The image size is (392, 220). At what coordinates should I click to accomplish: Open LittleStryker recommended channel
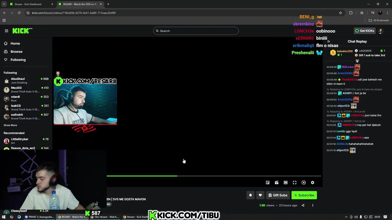[26, 141]
